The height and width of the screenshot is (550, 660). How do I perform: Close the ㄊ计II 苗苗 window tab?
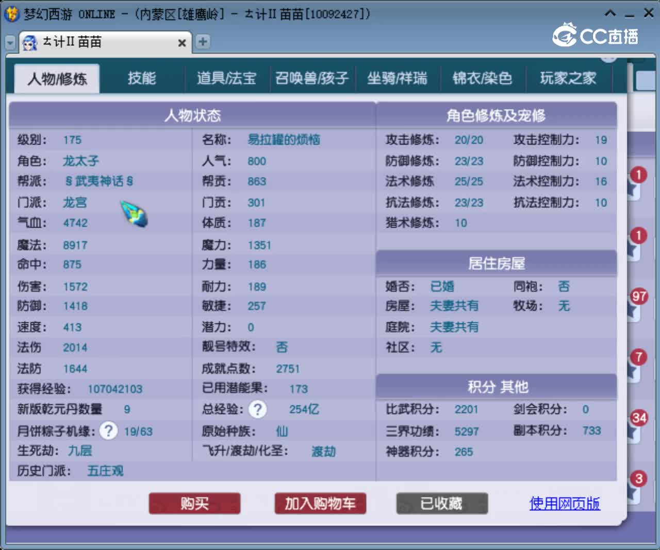click(181, 43)
